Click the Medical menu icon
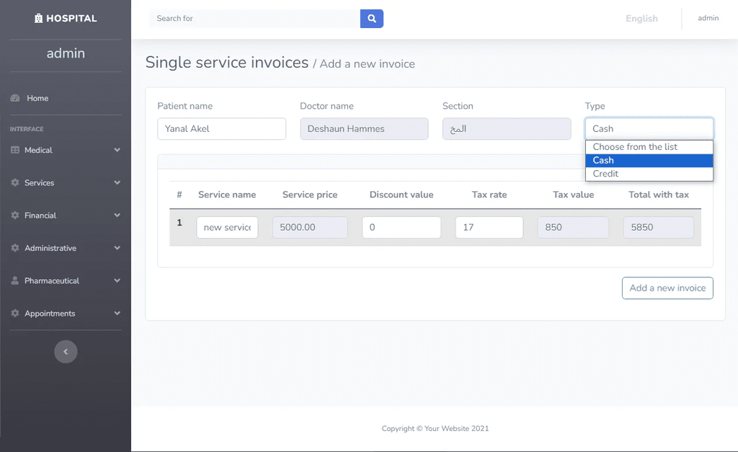 (15, 150)
